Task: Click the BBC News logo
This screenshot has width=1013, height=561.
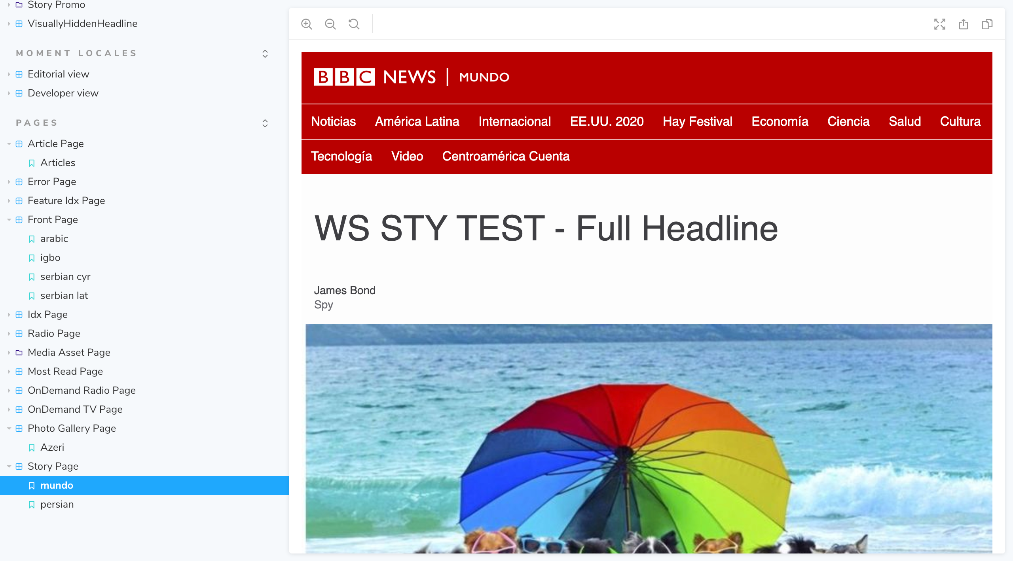Action: click(374, 77)
